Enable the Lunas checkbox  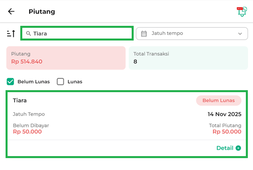pyautogui.click(x=60, y=82)
